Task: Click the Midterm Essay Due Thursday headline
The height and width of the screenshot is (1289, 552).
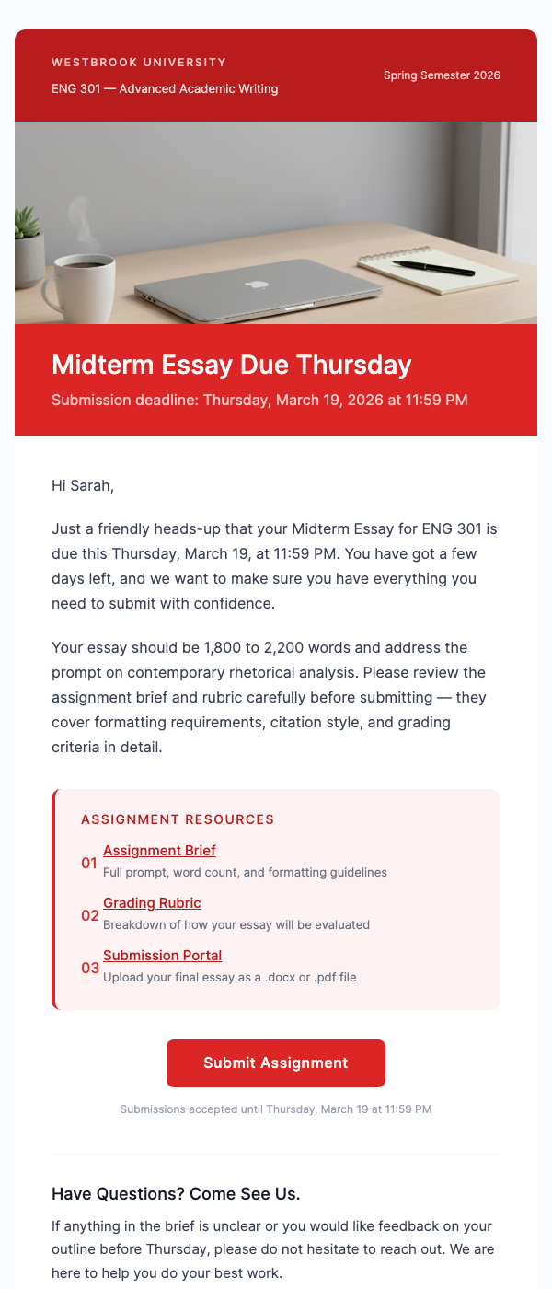Action: (x=231, y=365)
